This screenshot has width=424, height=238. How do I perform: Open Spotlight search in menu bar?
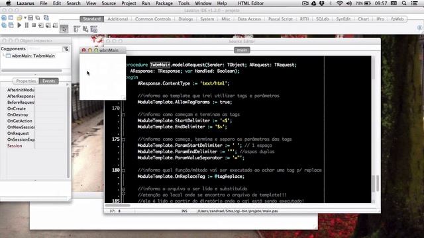pyautogui.click(x=404, y=3)
